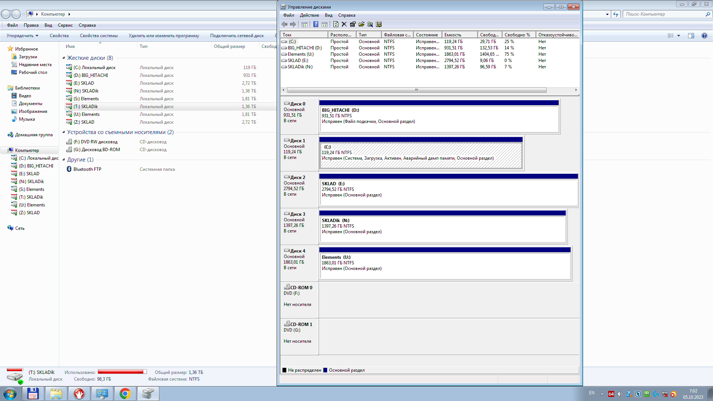This screenshot has width=713, height=401.
Task: Click the Help question mark toolbar icon
Action: coord(316,25)
